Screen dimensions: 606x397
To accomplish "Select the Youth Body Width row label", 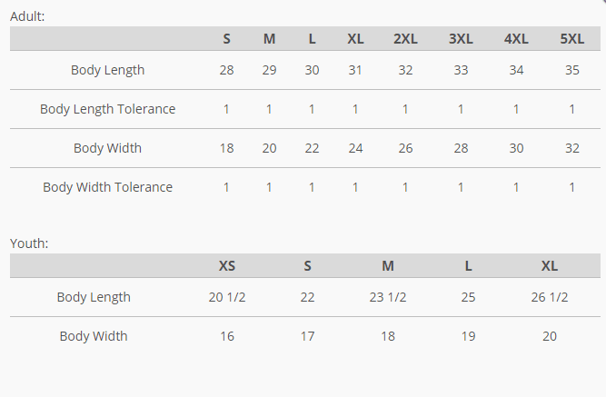I will [x=94, y=336].
